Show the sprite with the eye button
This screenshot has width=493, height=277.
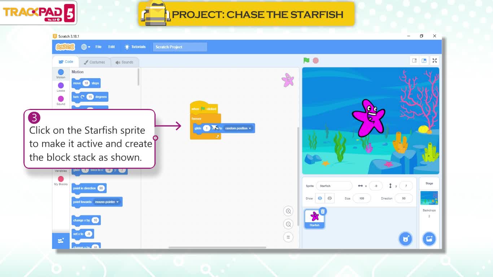tap(320, 198)
